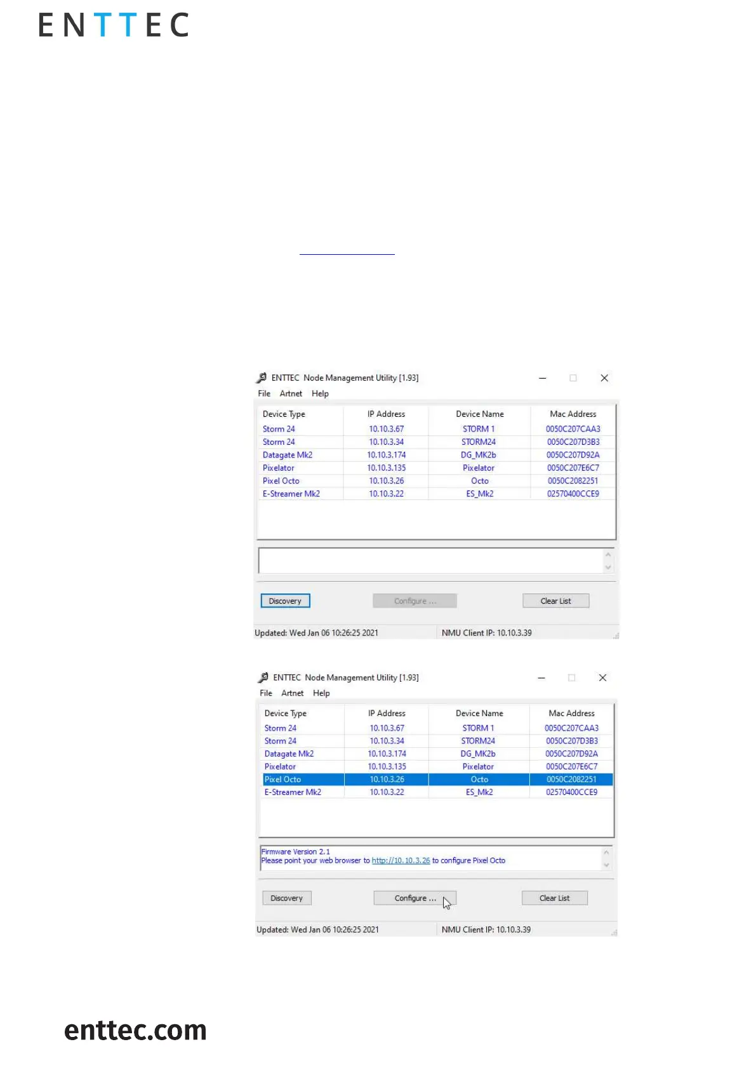Click message box scroll-up arrow in lower window
This screenshot has height=1070, width=756.
(x=606, y=853)
